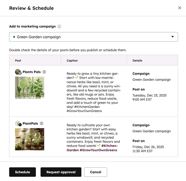Click the 'Ready to grow a tiny kitchen' caption
186x181 pixels.
(x=94, y=92)
